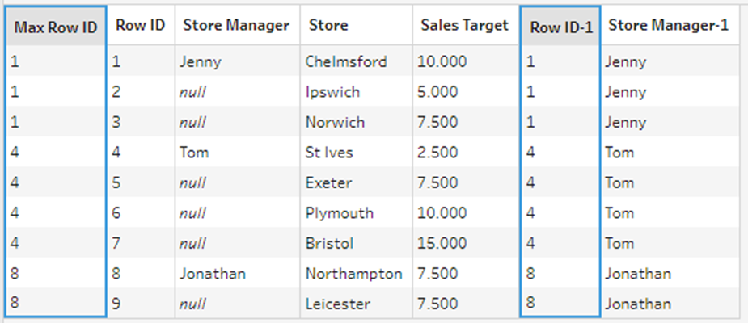Select the Store Manager-1 column header
Viewport: 748px width, 323px height.
(x=669, y=26)
